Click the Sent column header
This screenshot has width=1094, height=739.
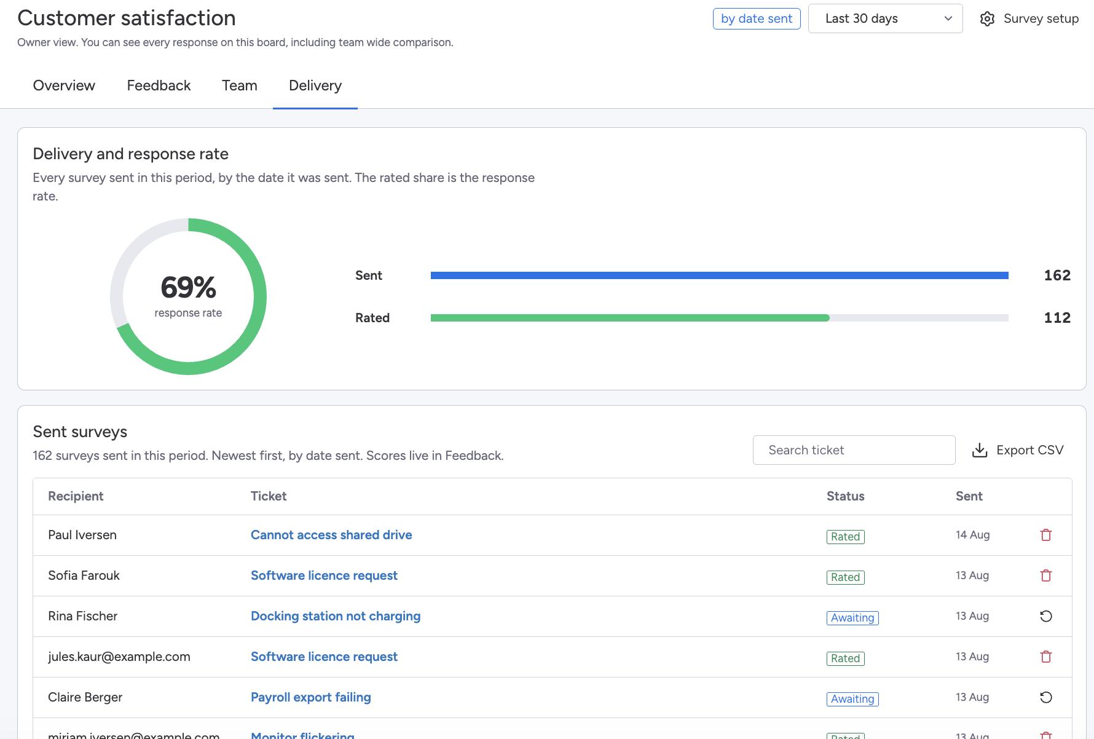pyautogui.click(x=969, y=496)
